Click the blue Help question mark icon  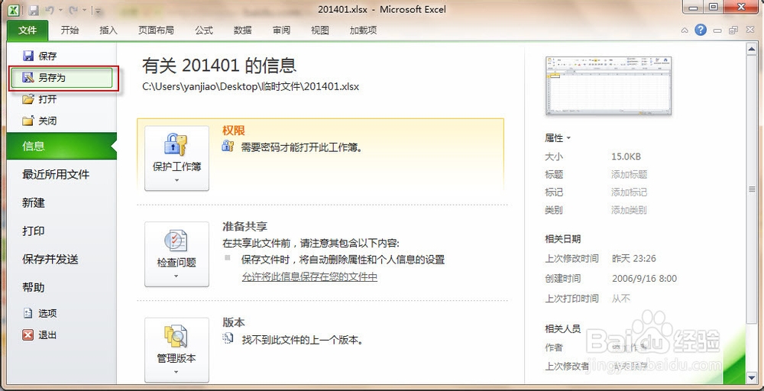click(701, 31)
